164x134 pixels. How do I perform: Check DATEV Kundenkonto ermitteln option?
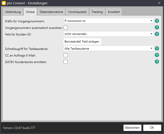click(x=66, y=62)
